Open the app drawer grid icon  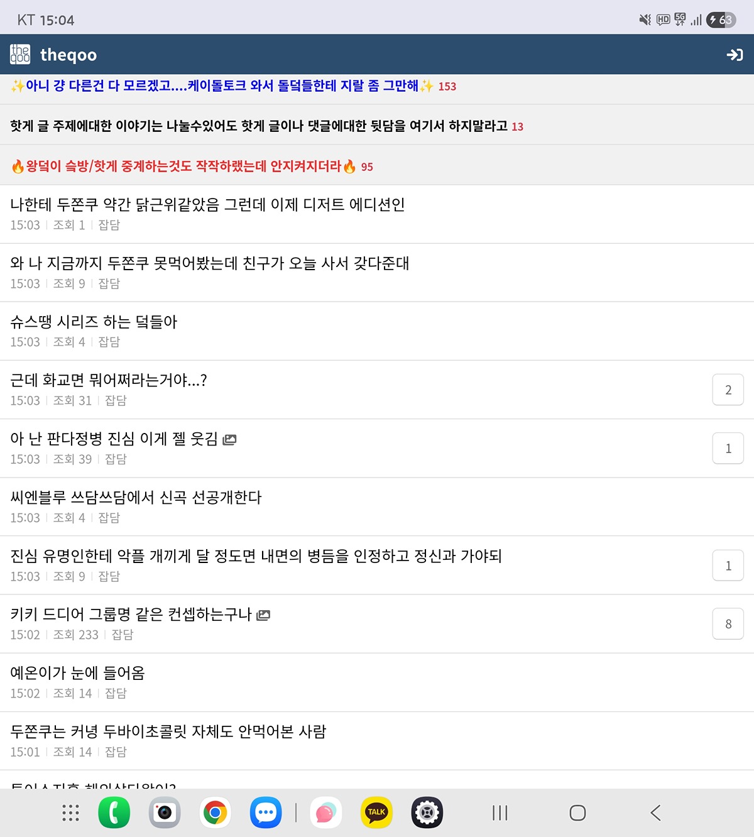pyautogui.click(x=70, y=812)
